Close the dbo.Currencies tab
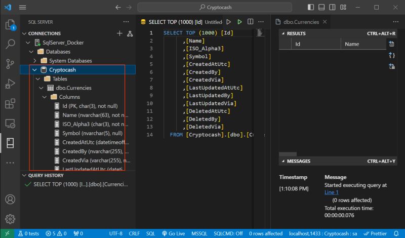The height and width of the screenshot is (238, 405). pos(325,22)
